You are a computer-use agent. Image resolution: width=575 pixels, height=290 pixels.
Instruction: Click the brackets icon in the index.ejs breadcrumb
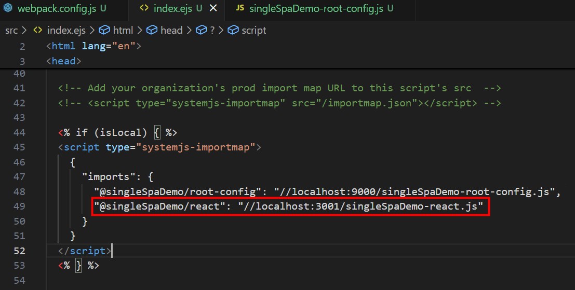click(x=38, y=30)
